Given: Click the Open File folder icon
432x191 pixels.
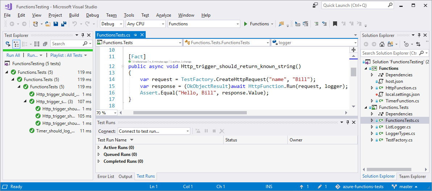Looking at the screenshot, I should coord(48,24).
